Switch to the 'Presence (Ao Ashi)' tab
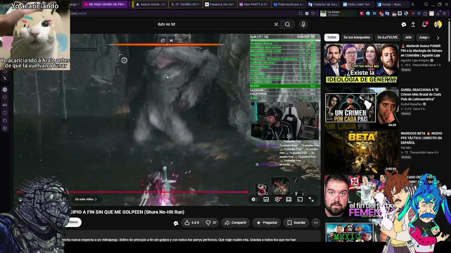Image resolution: width=451 pixels, height=253 pixels. [x=220, y=4]
